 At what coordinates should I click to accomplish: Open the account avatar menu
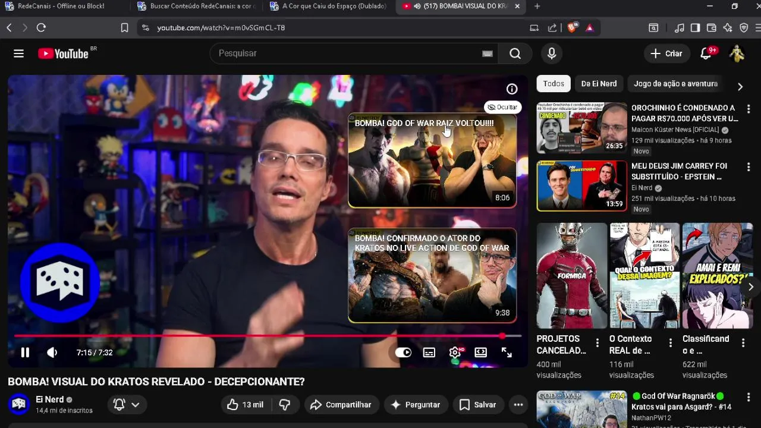pyautogui.click(x=737, y=53)
